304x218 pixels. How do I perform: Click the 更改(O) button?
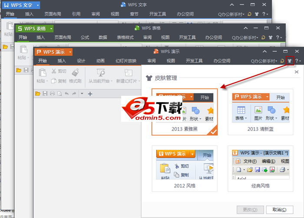tap(250, 210)
